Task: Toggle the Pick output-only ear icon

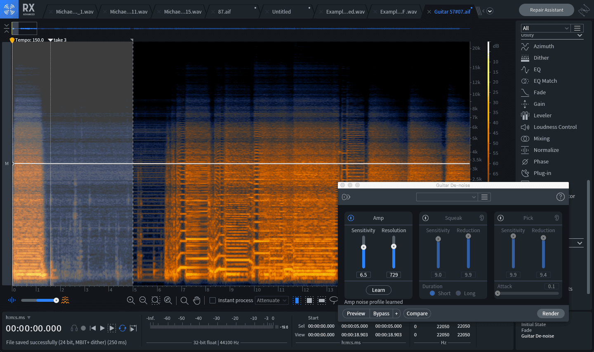Action: point(556,218)
